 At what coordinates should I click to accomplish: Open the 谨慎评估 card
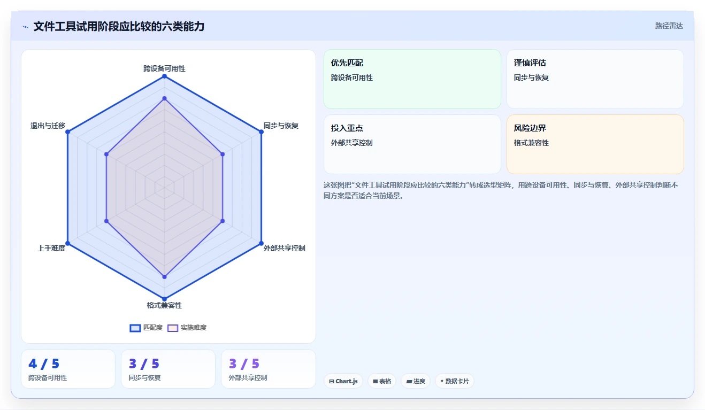(595, 79)
